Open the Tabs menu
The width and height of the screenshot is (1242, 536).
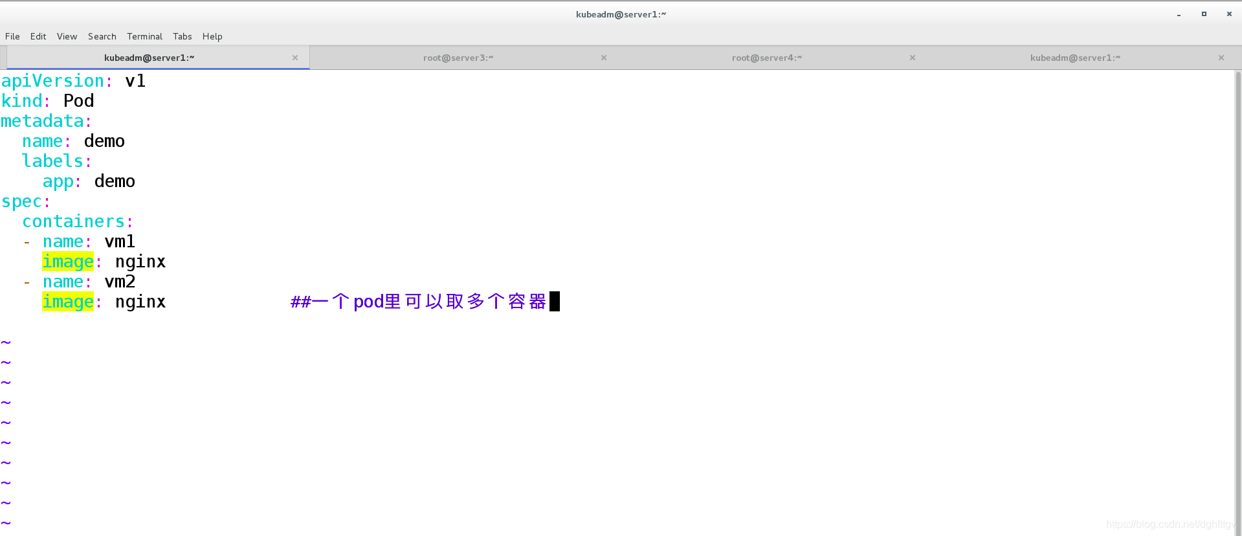click(x=182, y=36)
